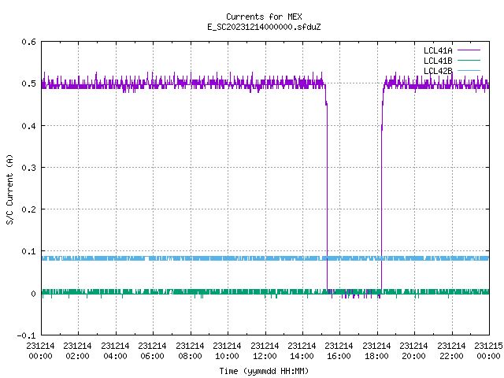Image resolution: width=504 pixels, height=378 pixels.
Task: Click the LCL42B legend label
Action: (x=438, y=71)
